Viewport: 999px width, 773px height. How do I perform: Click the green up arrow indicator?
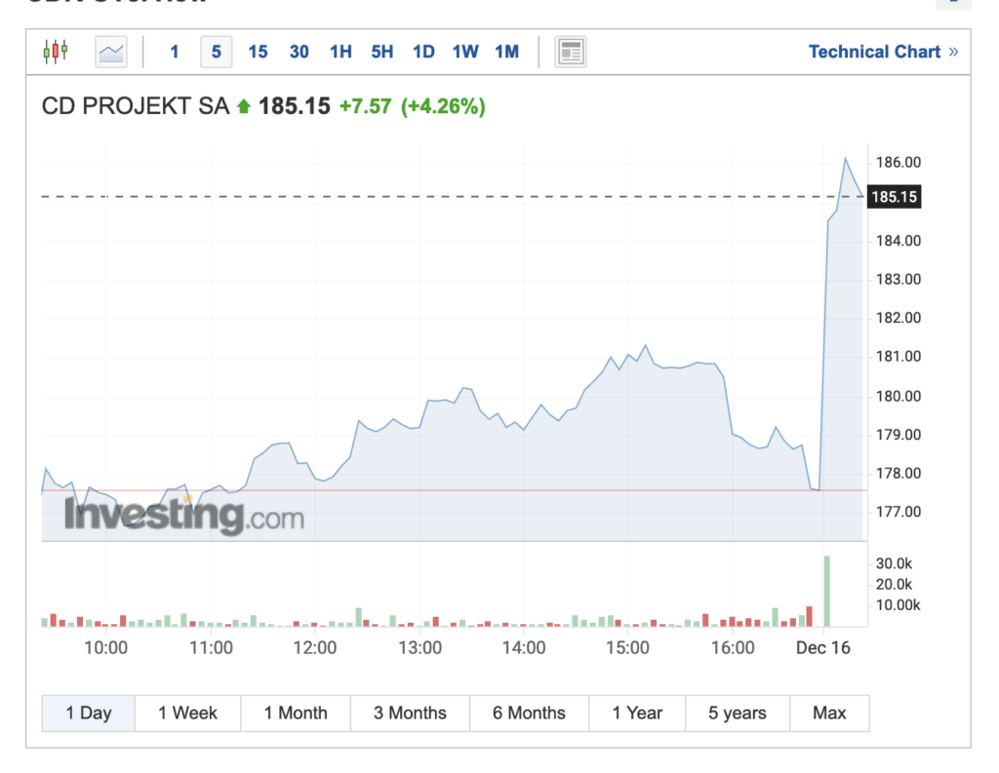pyautogui.click(x=243, y=106)
